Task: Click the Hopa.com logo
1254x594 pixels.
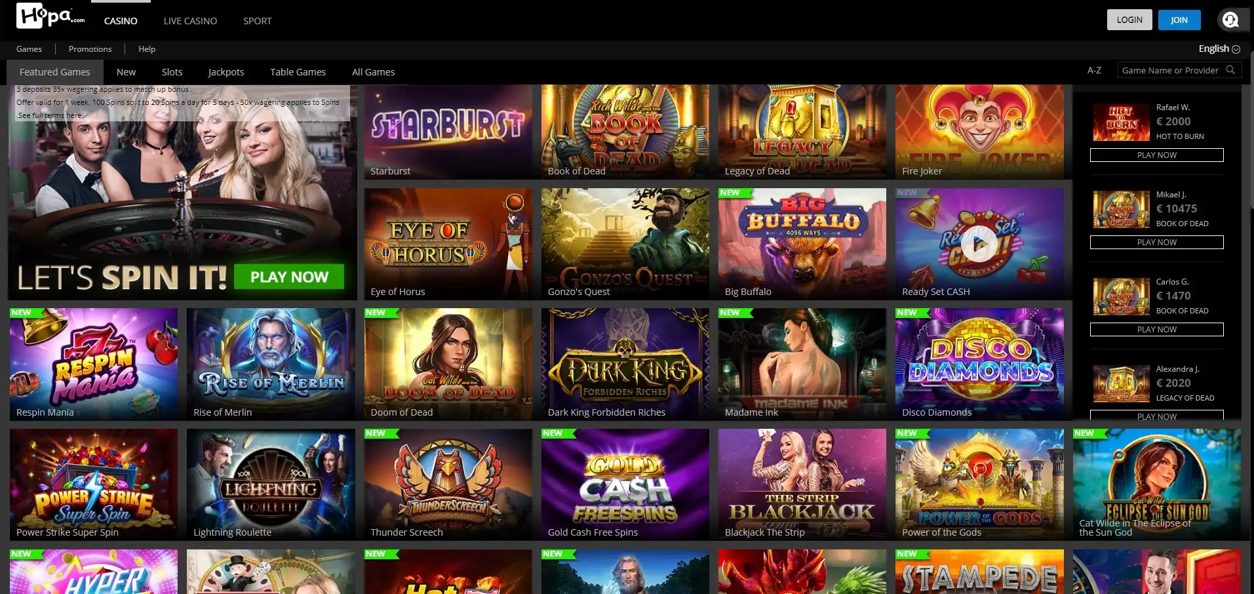Action: coord(50,16)
